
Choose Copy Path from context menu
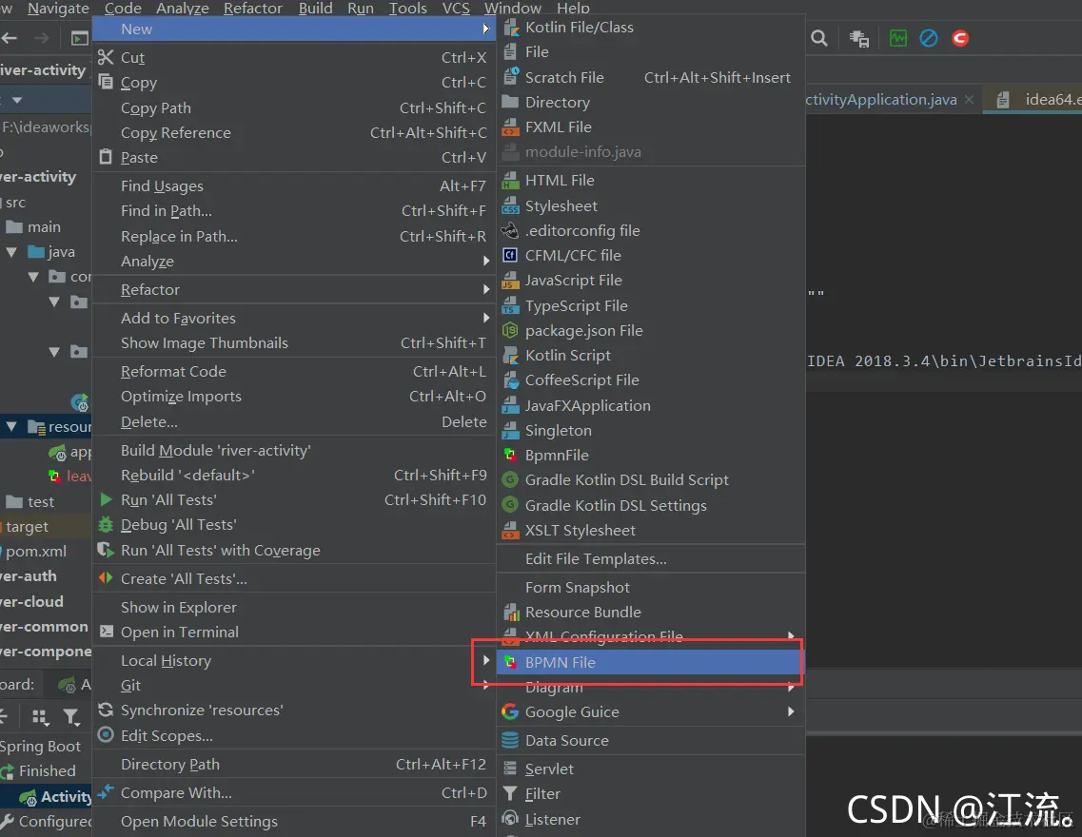point(294,108)
